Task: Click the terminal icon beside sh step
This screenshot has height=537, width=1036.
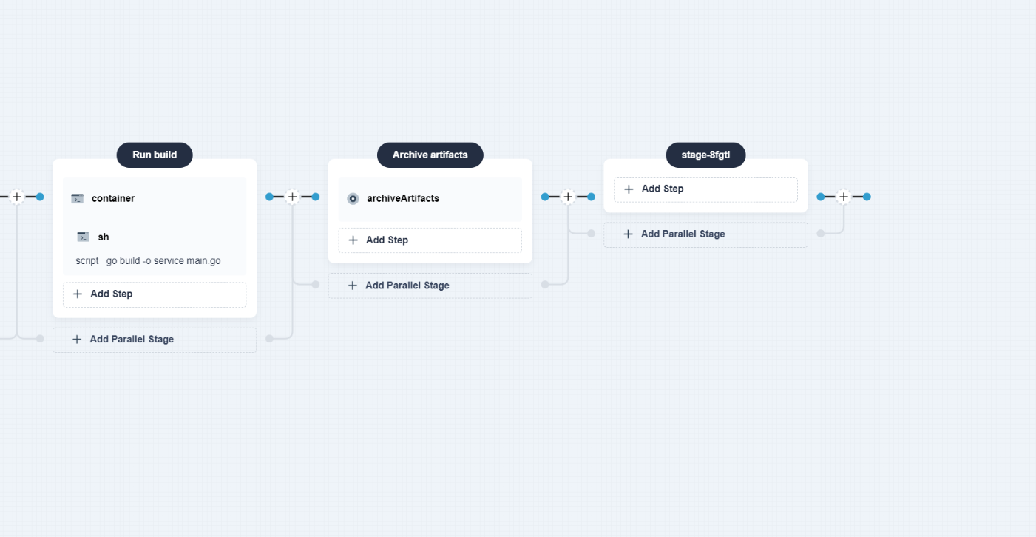Action: 84,237
